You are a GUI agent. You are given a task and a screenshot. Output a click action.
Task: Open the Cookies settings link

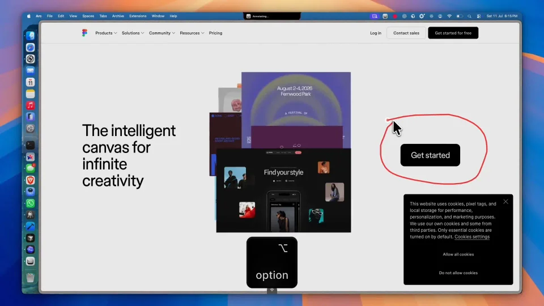pos(472,237)
